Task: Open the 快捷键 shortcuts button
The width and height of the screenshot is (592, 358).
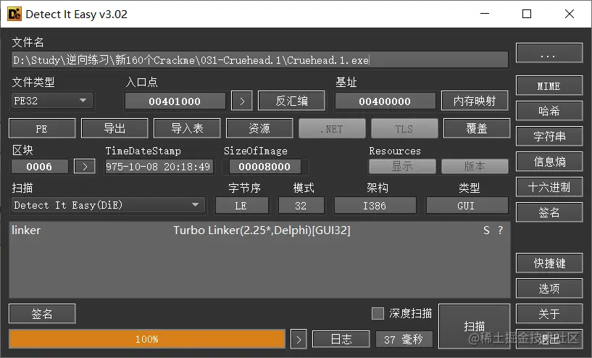Action: point(549,263)
